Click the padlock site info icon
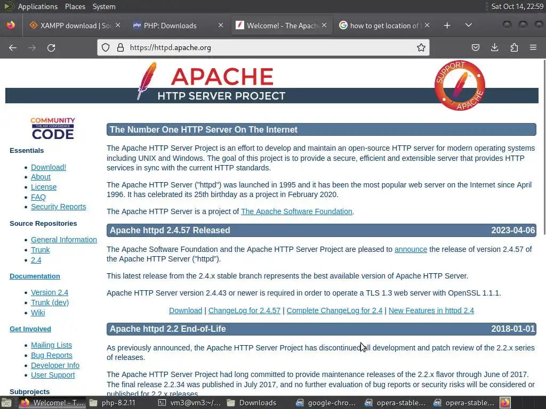546x409 pixels. pyautogui.click(x=121, y=47)
